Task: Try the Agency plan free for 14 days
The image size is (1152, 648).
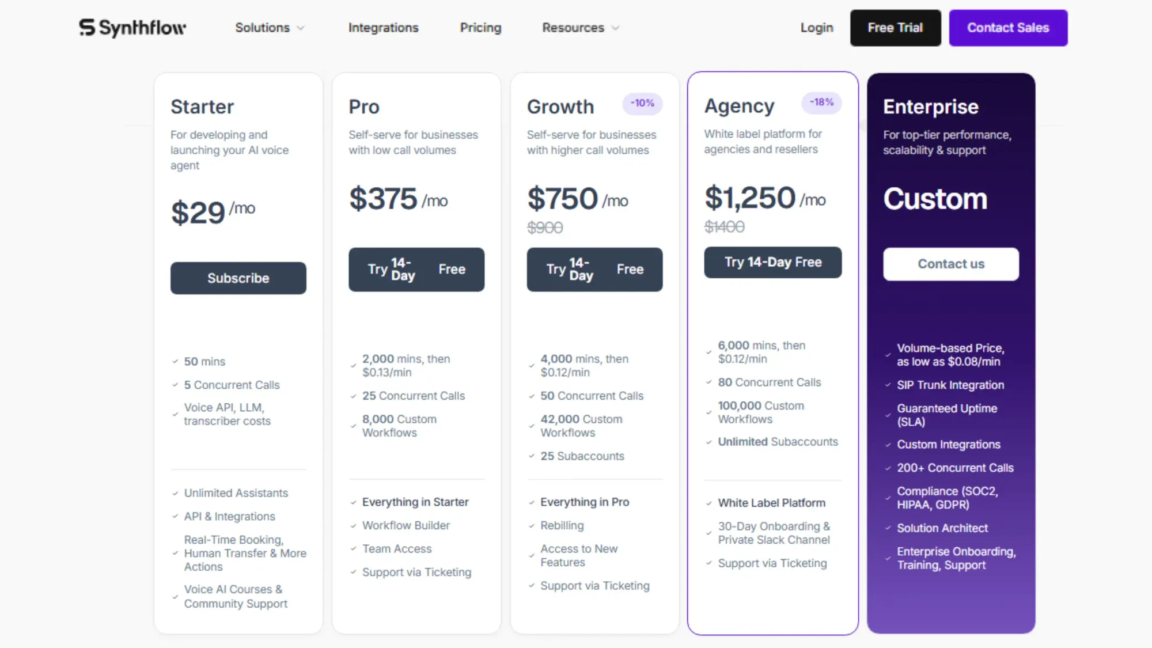Action: pos(772,262)
